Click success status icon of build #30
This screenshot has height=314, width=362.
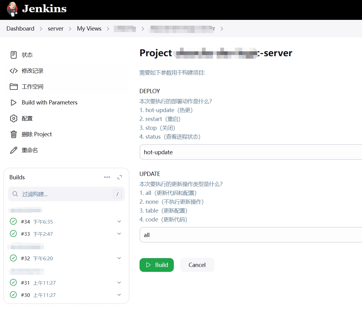tap(13, 295)
